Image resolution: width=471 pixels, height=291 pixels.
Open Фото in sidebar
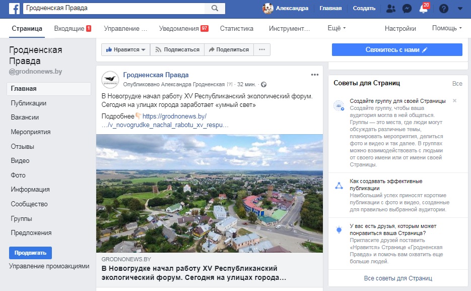point(18,175)
